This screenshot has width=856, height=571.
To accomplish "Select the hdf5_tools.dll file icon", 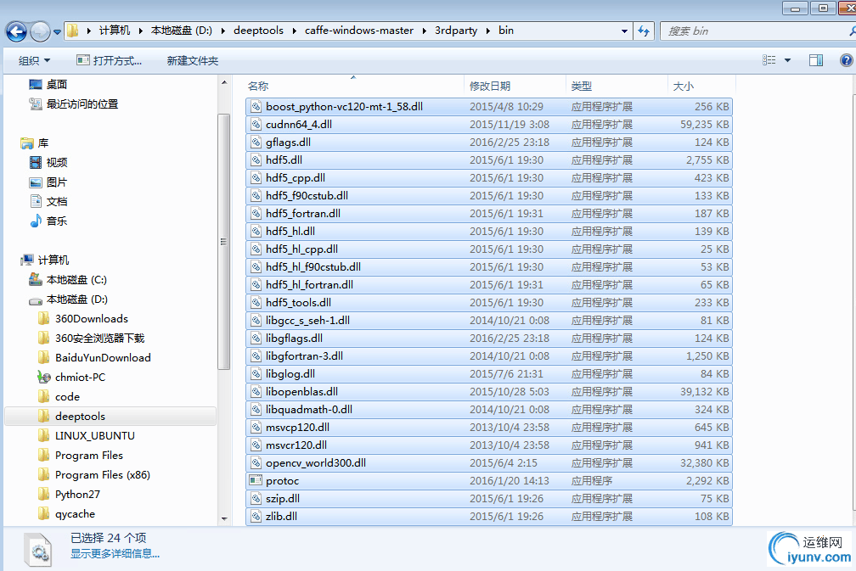I will click(x=256, y=303).
